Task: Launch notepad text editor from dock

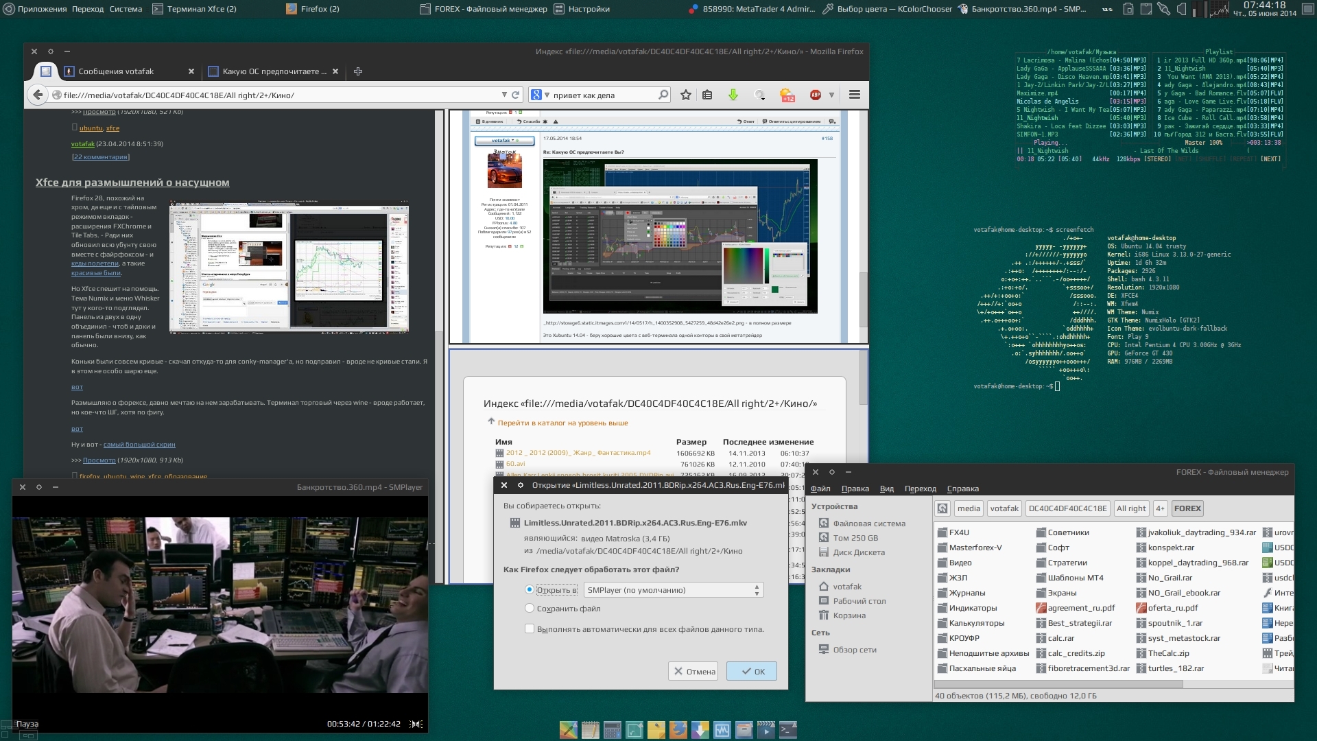Action: tap(590, 730)
